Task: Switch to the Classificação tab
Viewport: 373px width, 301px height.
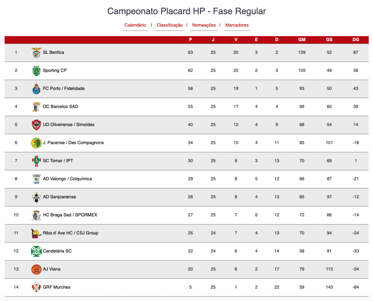Action: coord(170,25)
